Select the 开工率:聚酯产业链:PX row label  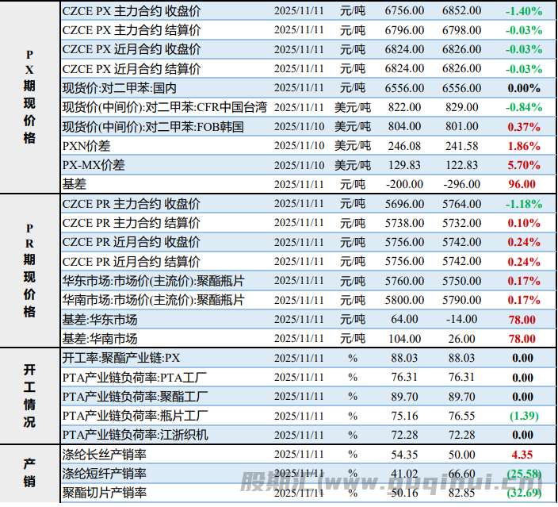coord(120,358)
